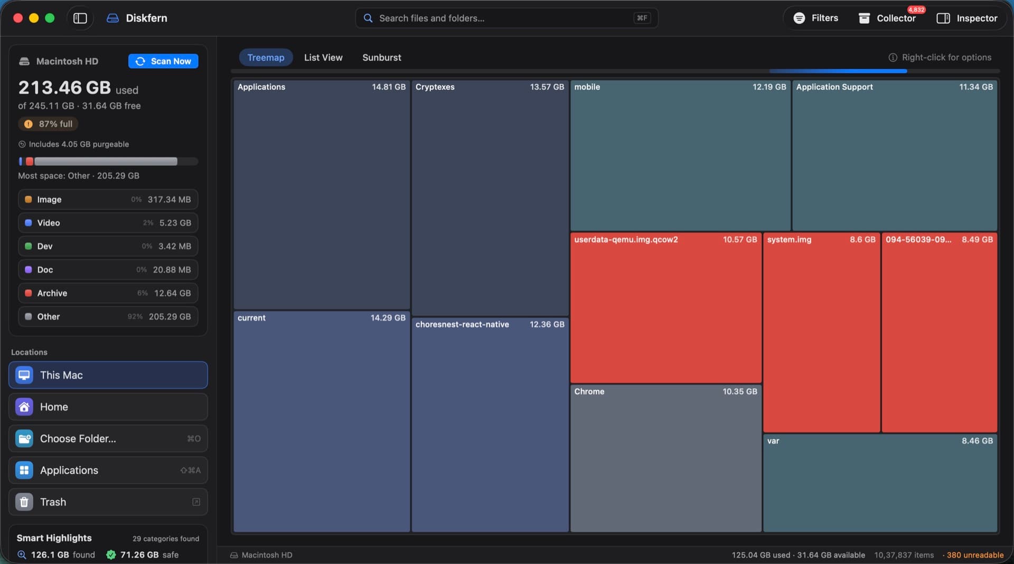
Task: Toggle the sidebar panel icon
Action: point(80,18)
